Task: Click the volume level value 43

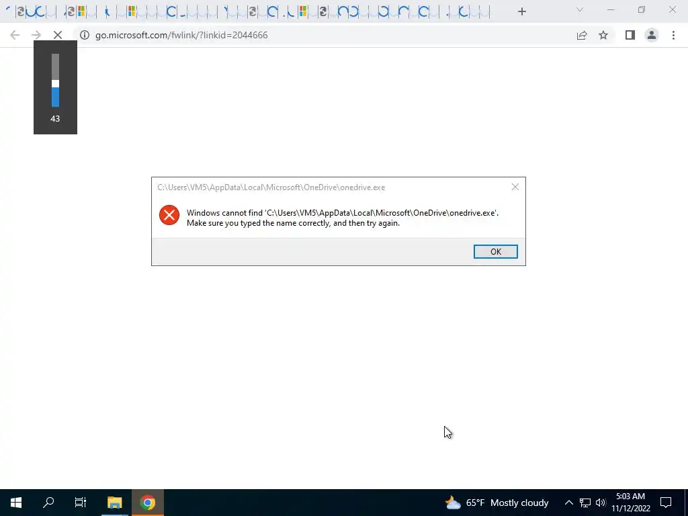Action: tap(55, 119)
